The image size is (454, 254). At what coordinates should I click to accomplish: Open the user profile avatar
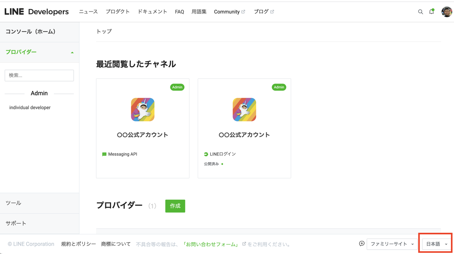click(x=446, y=12)
